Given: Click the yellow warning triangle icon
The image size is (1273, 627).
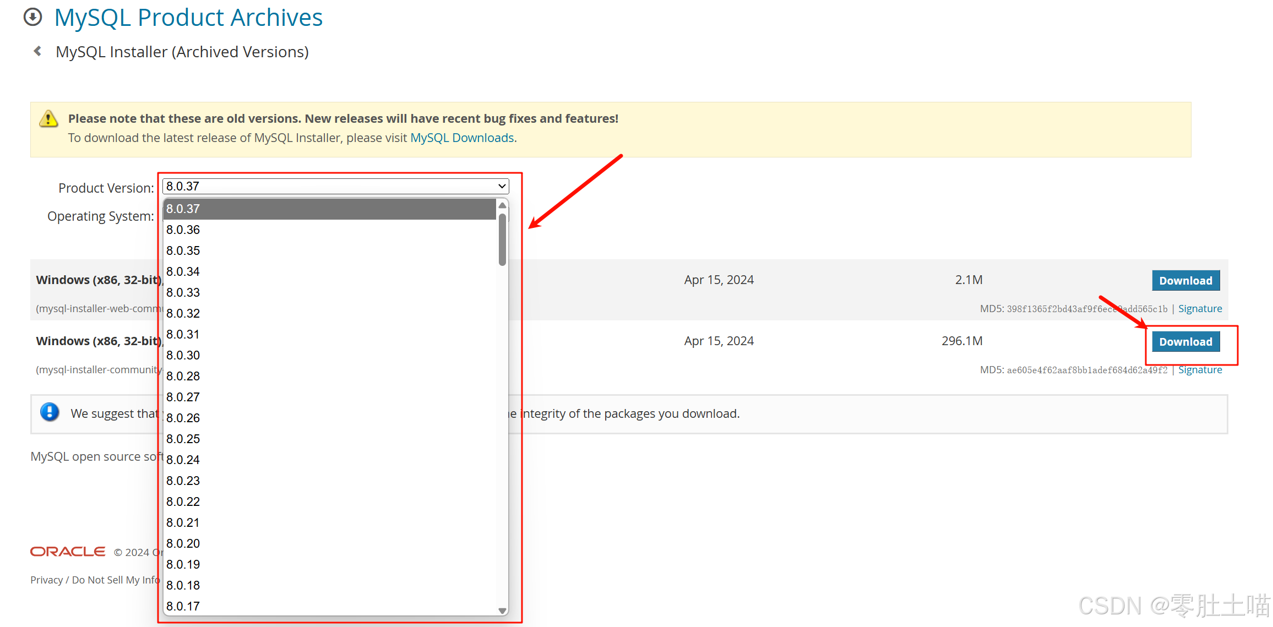Looking at the screenshot, I should [x=48, y=119].
